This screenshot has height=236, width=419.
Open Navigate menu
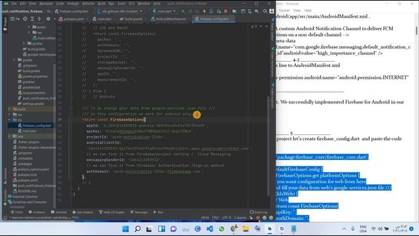[x=46, y=3]
